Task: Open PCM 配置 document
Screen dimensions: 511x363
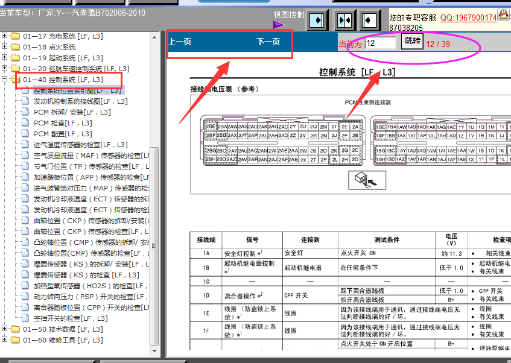Action: click(63, 134)
